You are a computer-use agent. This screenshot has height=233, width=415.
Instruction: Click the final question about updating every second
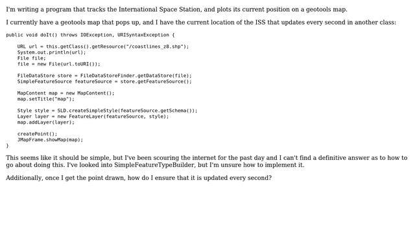(139, 178)
